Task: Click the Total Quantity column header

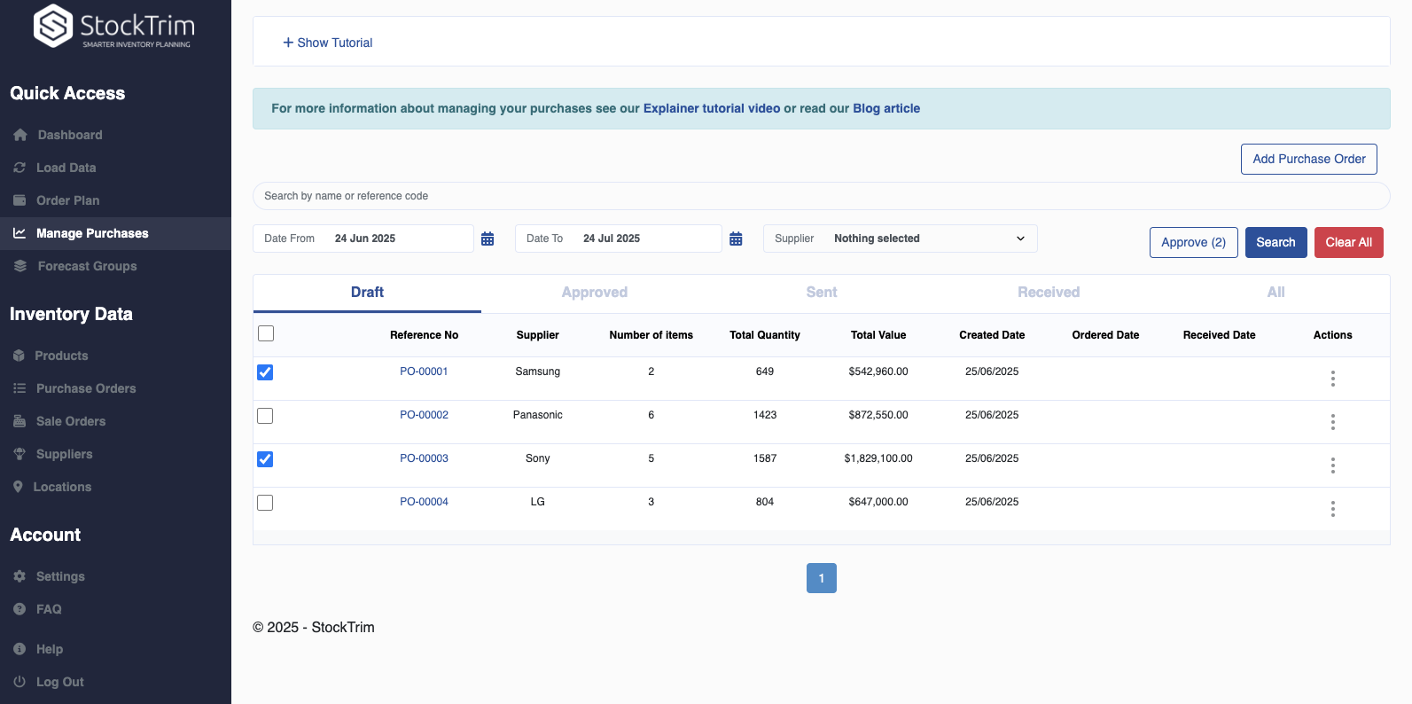Action: tap(765, 335)
